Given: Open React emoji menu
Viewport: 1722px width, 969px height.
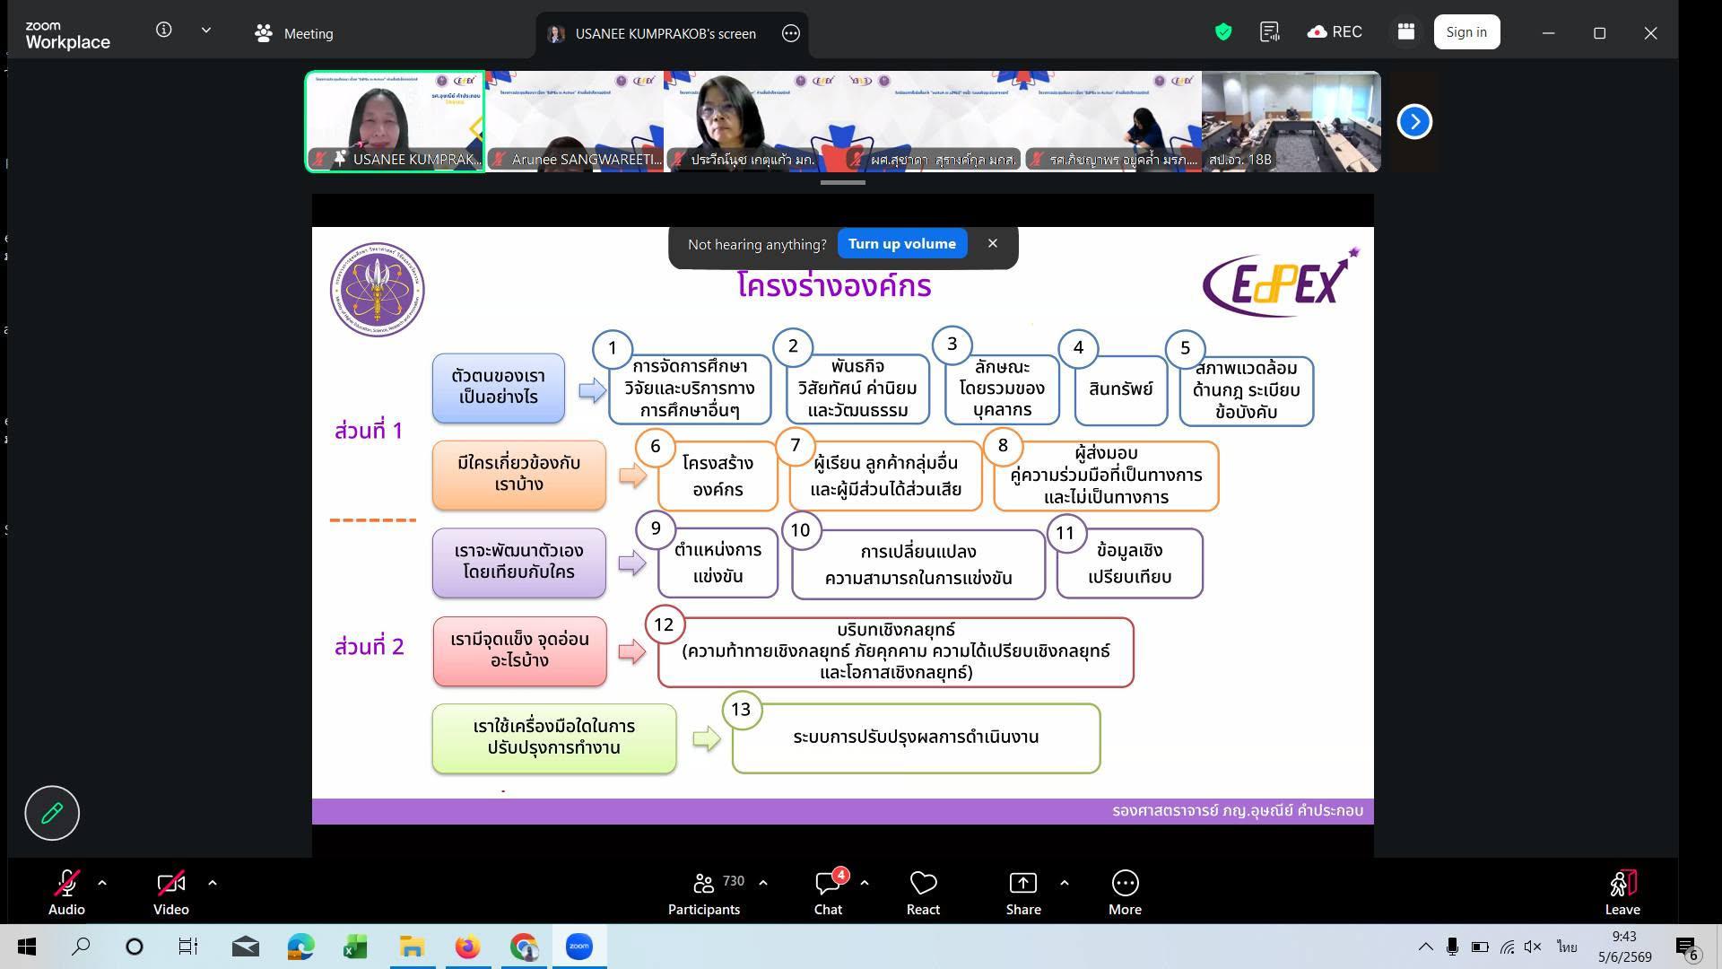Looking at the screenshot, I should pyautogui.click(x=923, y=893).
